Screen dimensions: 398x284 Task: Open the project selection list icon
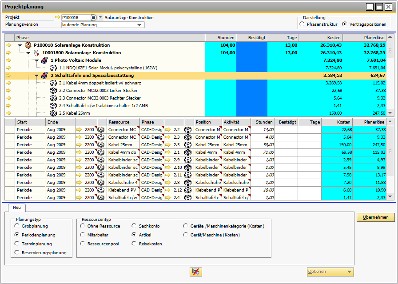pos(93,18)
